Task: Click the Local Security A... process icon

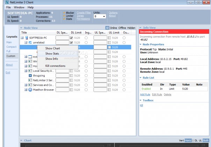Action: point(30,71)
